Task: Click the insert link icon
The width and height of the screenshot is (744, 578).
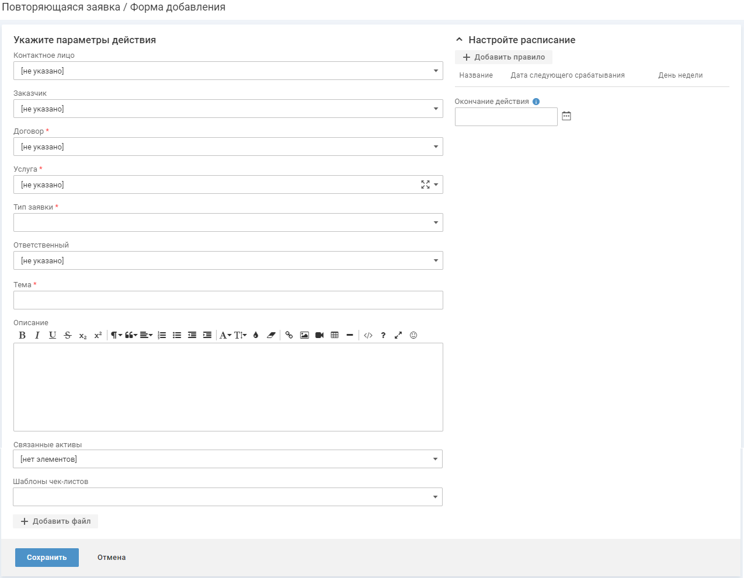Action: [289, 335]
